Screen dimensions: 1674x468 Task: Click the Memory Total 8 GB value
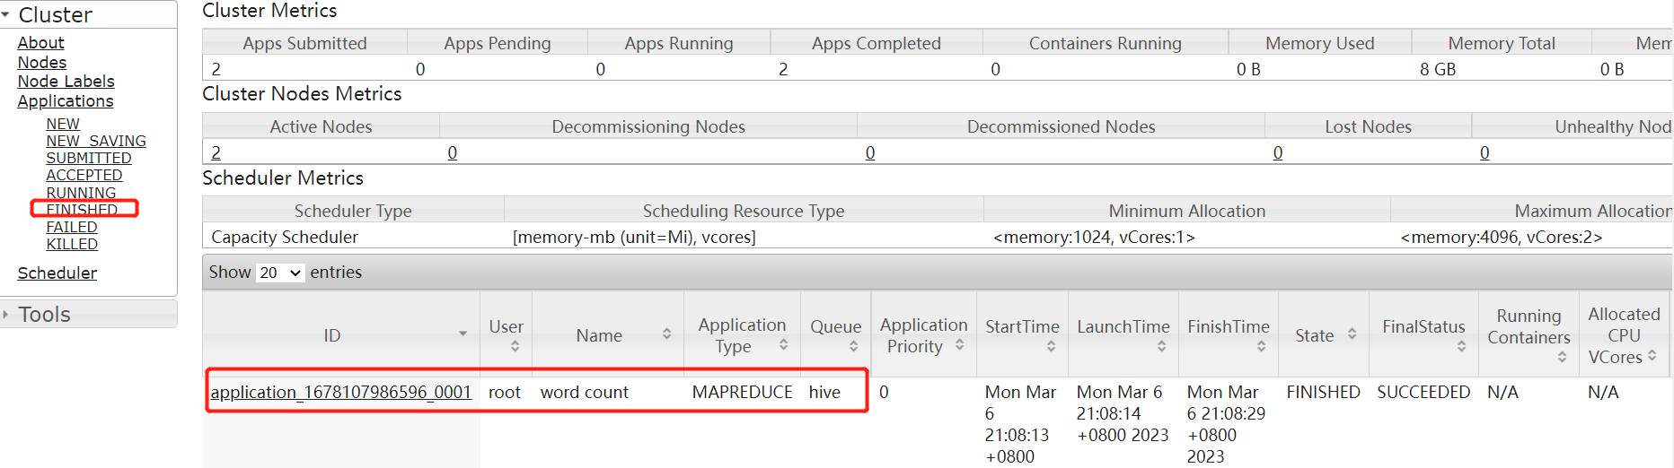click(x=1438, y=69)
